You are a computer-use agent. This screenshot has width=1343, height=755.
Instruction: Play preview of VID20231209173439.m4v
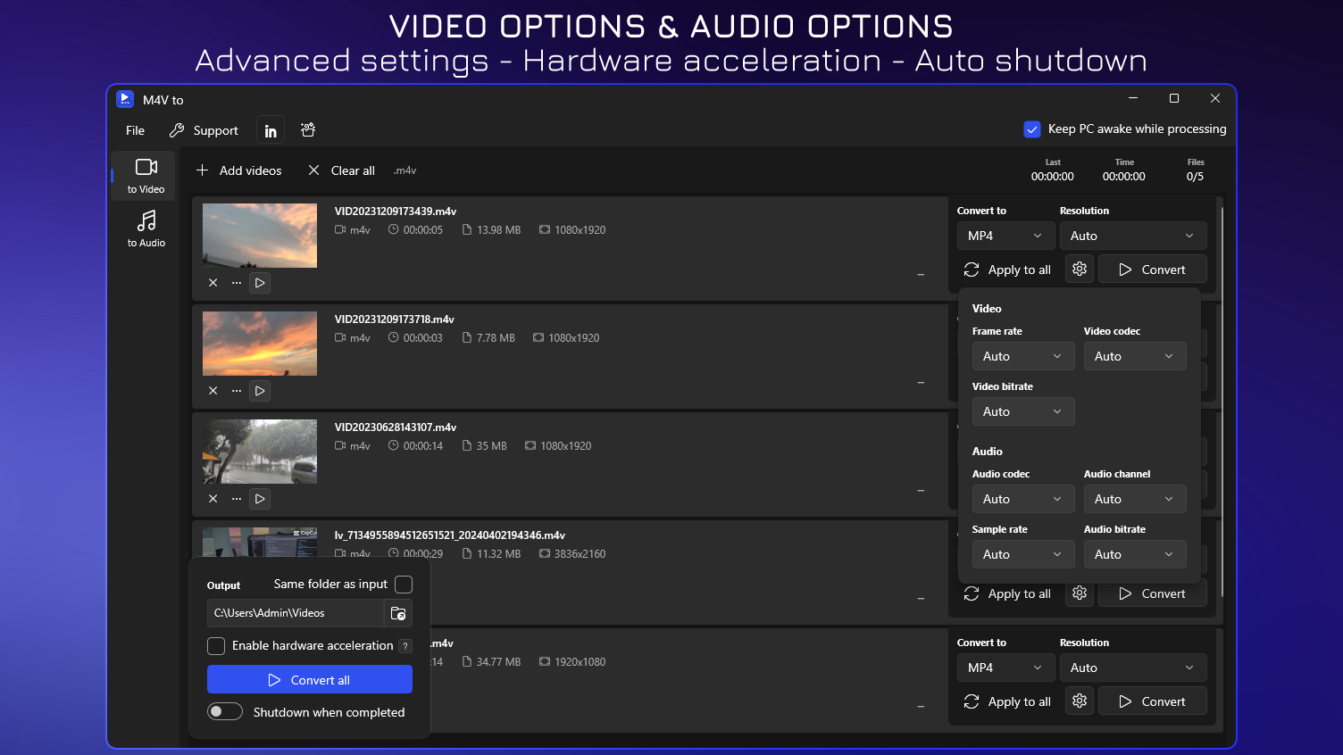pos(260,283)
